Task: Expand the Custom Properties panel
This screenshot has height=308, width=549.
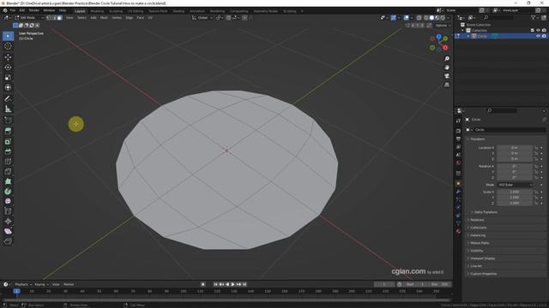Action: point(483,274)
